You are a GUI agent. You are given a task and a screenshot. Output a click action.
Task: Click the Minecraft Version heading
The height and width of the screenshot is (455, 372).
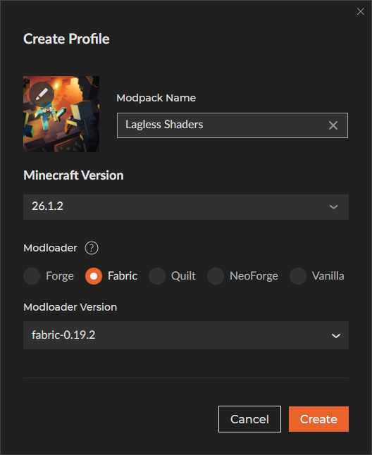(x=73, y=175)
